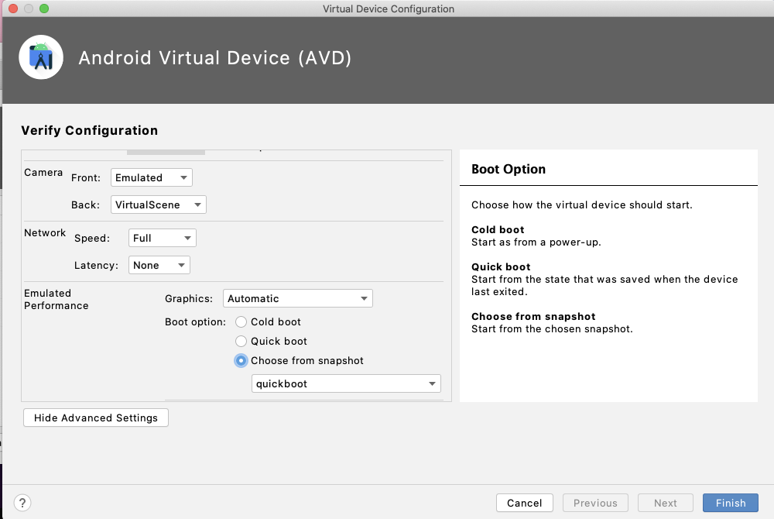Open the Graphics Automatic dropdown
The height and width of the screenshot is (519, 774).
(x=297, y=298)
